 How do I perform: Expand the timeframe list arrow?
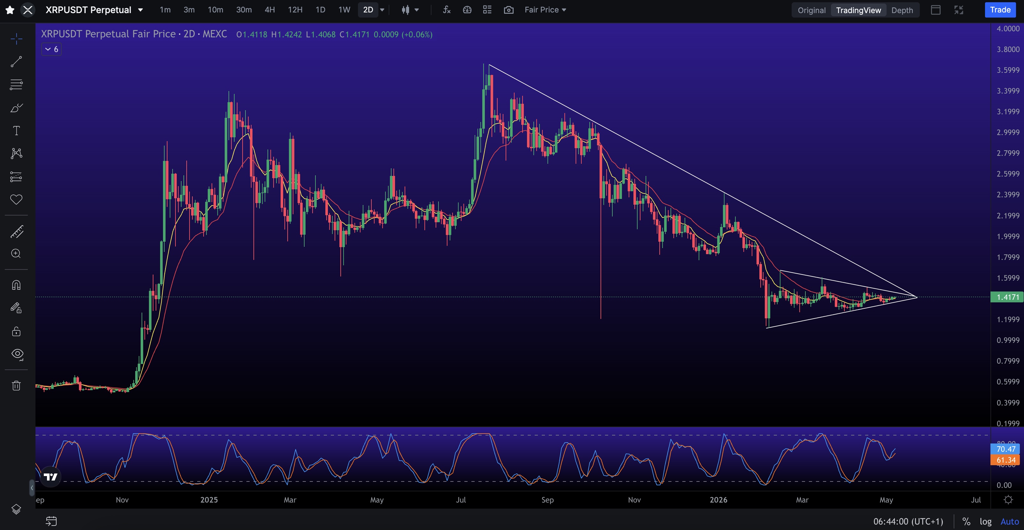tap(383, 10)
